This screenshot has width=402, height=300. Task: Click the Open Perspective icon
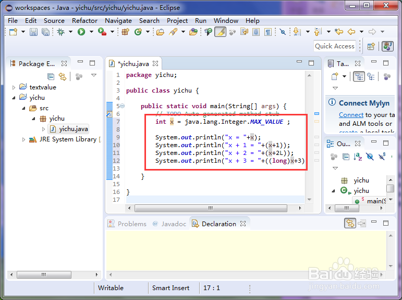point(371,47)
